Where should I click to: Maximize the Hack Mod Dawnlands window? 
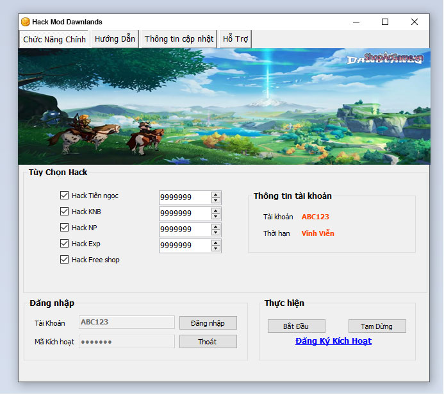385,22
